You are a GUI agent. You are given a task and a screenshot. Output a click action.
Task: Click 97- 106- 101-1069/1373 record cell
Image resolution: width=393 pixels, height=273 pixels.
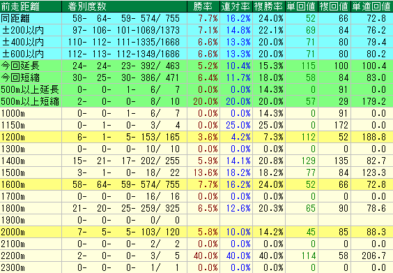(x=126, y=30)
